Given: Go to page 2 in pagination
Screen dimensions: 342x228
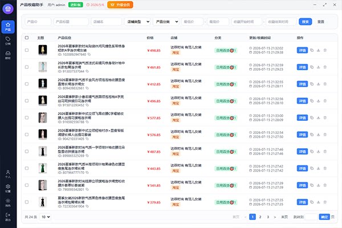Looking at the screenshot, I should 260,217.
